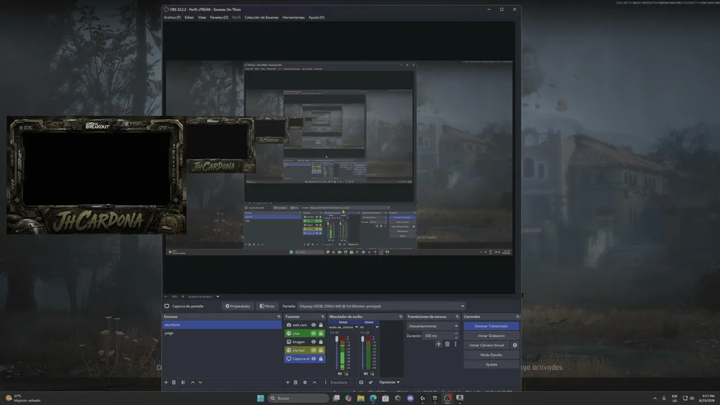Remove the scene transition with trash icon

coord(447,344)
